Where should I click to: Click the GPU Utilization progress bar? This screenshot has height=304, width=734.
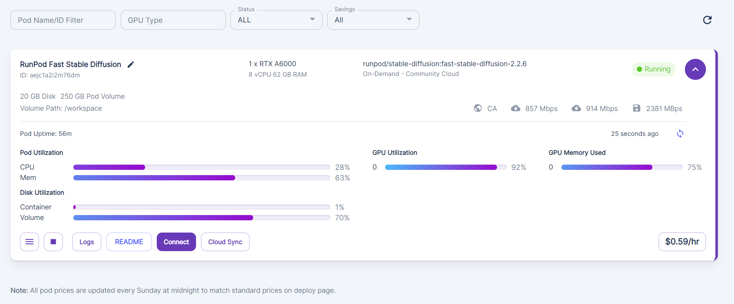tap(445, 167)
